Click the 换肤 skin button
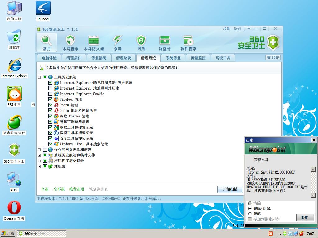Screen dimensions: 318x238 tap(273, 58)
